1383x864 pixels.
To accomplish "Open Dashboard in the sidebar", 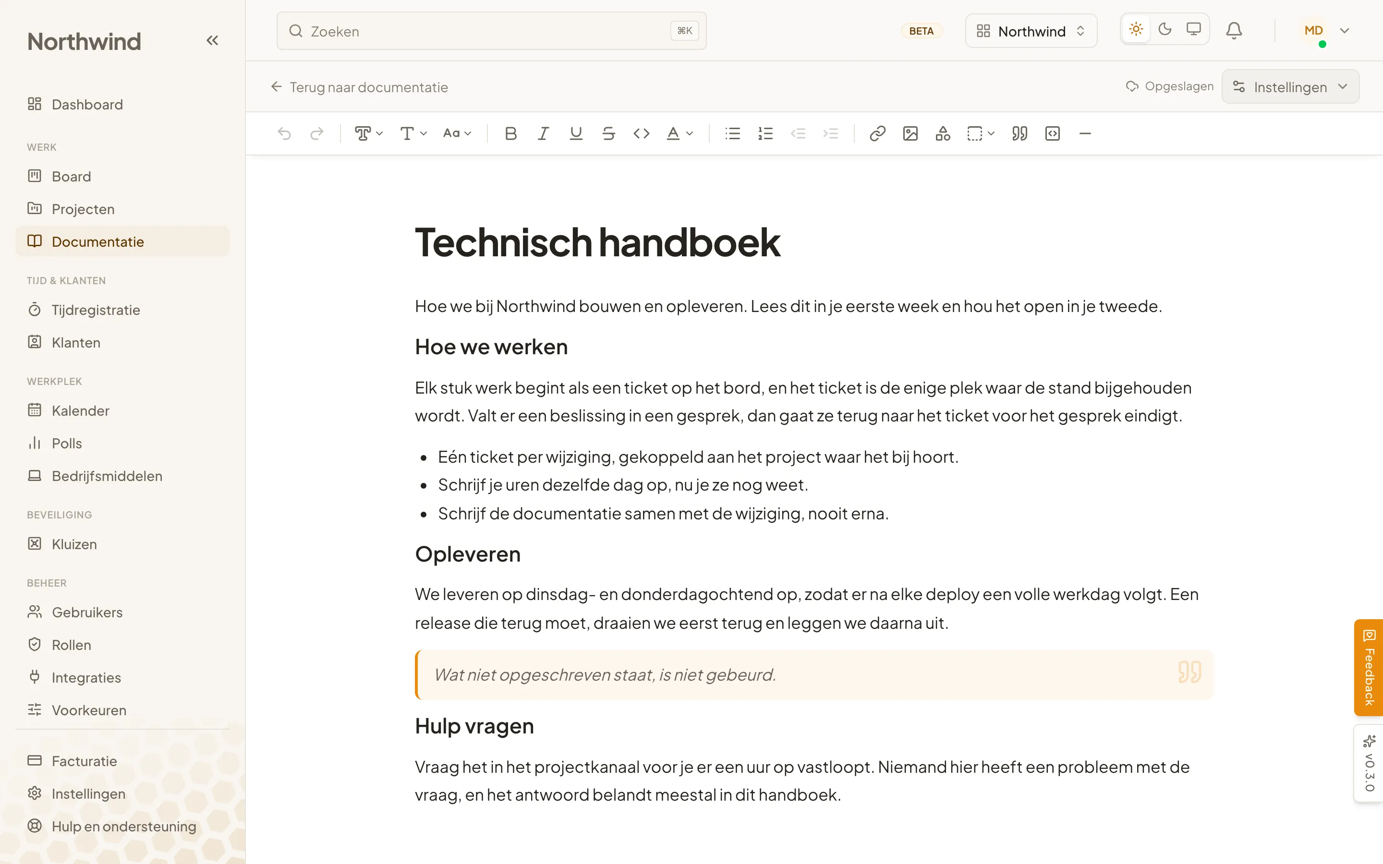I will (x=122, y=105).
